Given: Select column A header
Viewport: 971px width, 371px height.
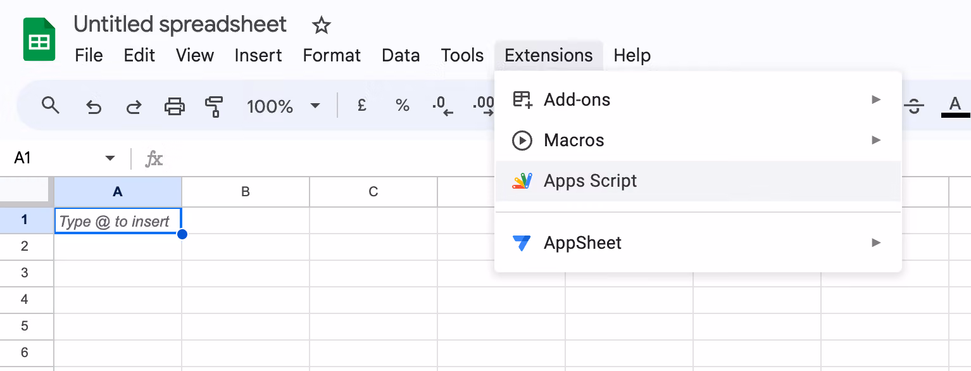Looking at the screenshot, I should tap(118, 192).
